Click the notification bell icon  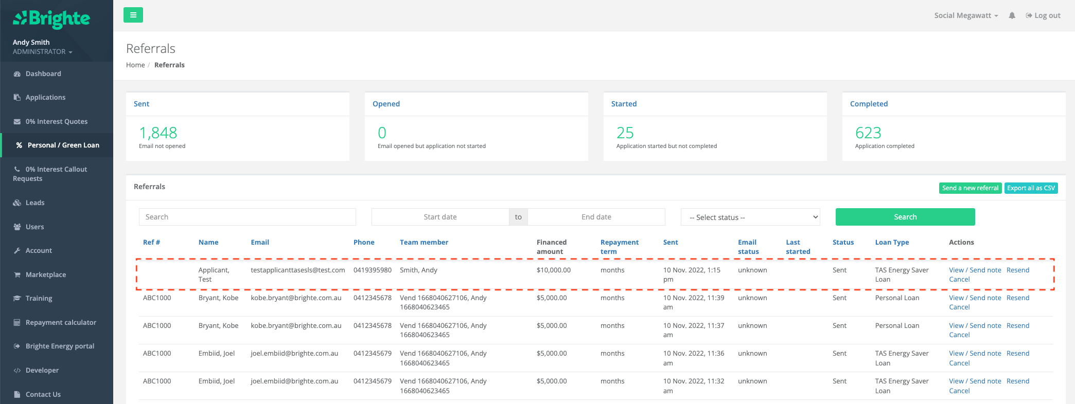[1012, 15]
